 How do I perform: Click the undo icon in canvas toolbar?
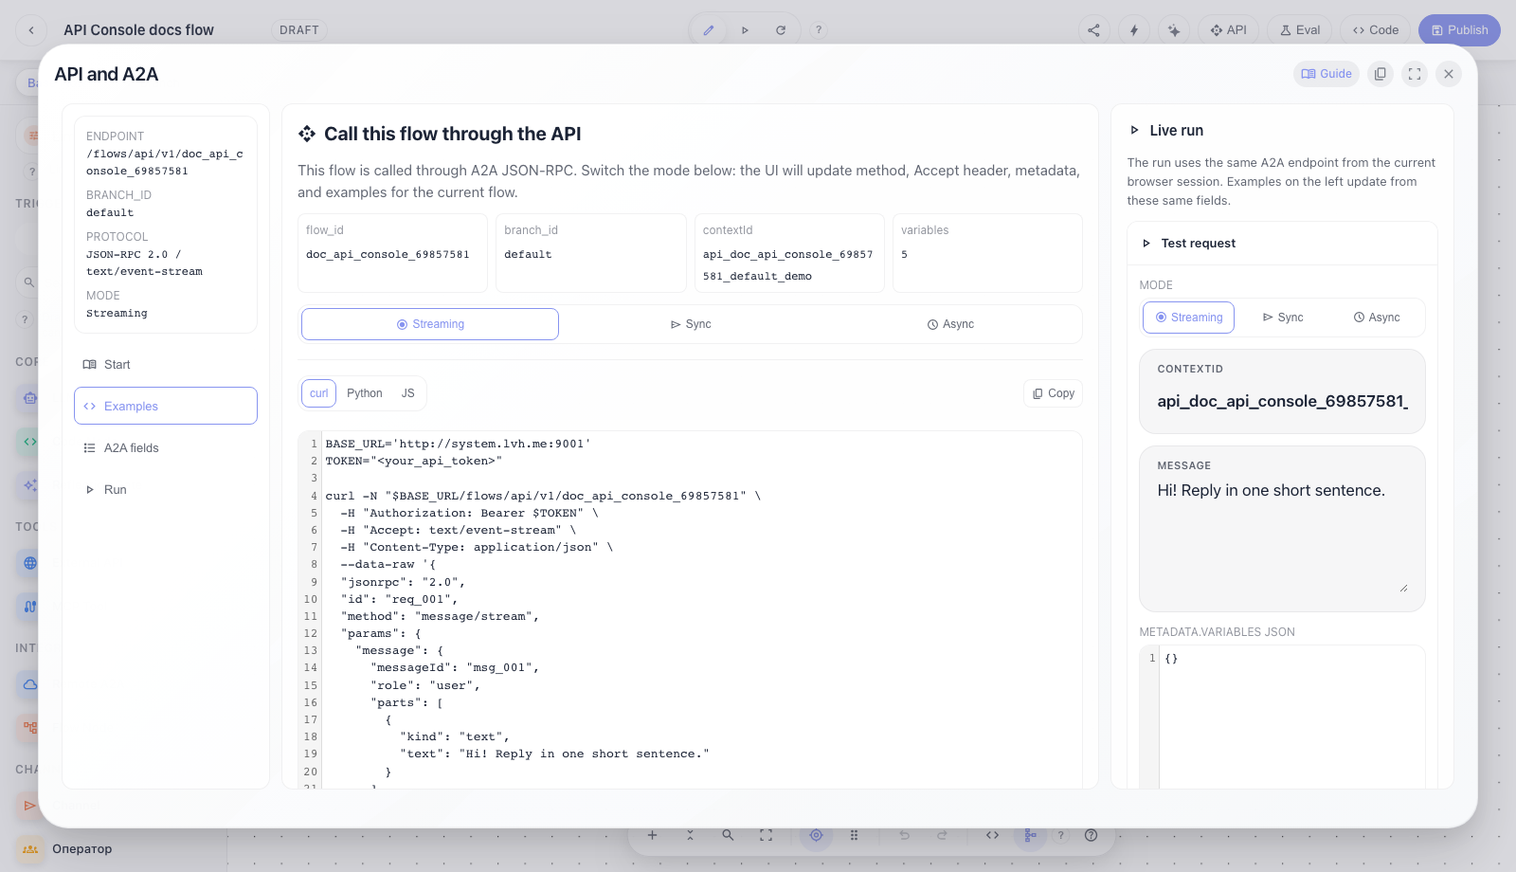904,835
